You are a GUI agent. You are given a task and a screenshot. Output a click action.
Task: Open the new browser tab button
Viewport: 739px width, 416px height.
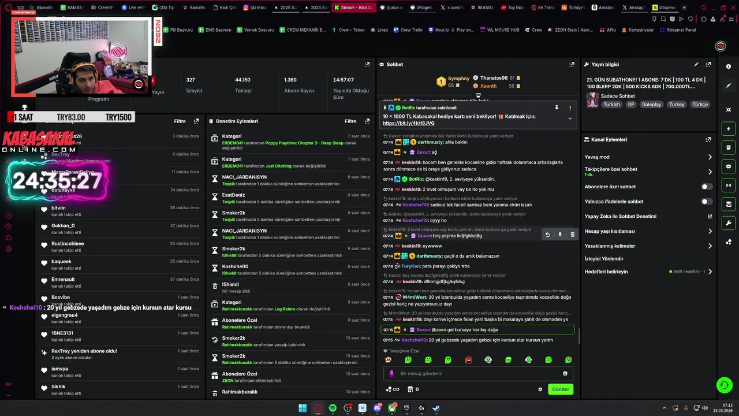pyautogui.click(x=684, y=8)
